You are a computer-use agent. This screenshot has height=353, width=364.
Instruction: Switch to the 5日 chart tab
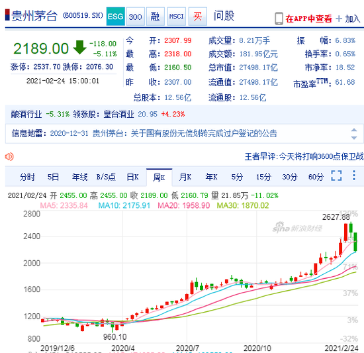coord(53,177)
